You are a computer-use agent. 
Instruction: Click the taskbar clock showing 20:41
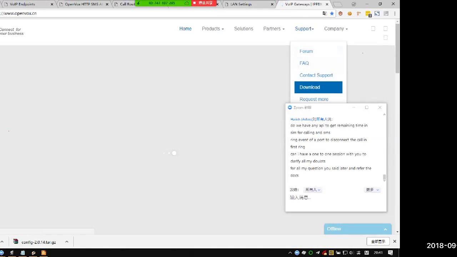(x=378, y=253)
